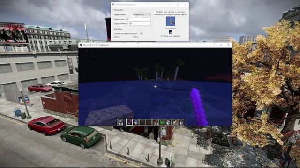Close the Minecraft Singleplayer window
Screen dimensions: 300x168
(228, 45)
